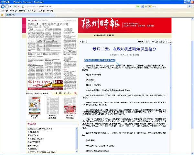
Task: Select the default font size radio button
Action: [x=171, y=42]
